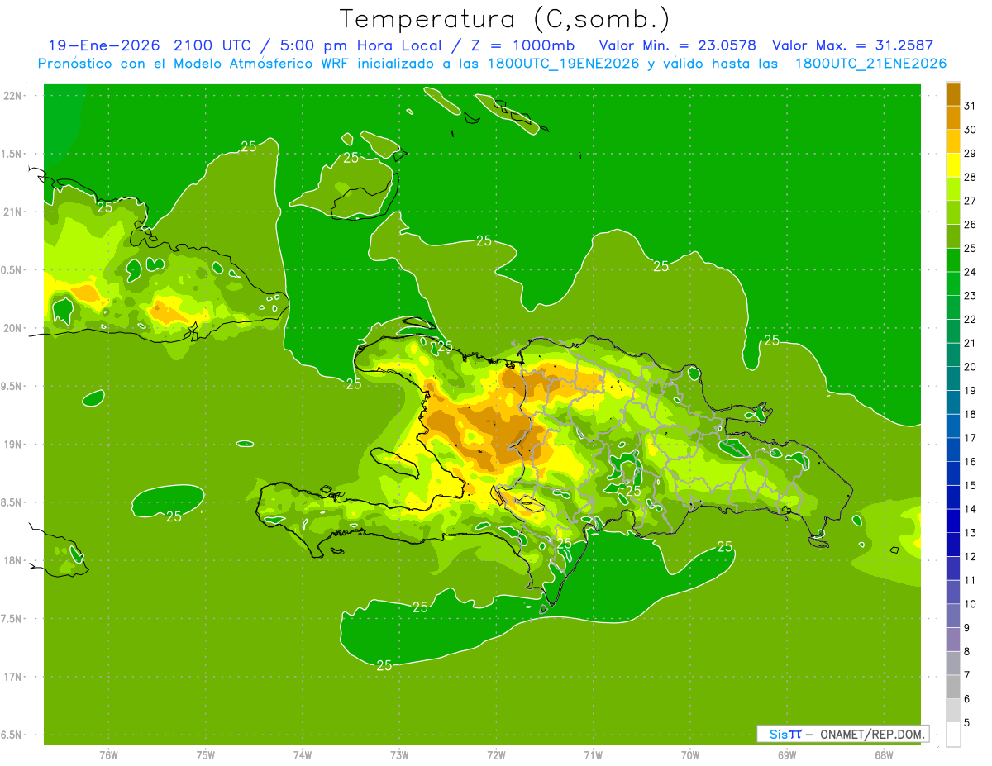Click the legend scale value 15
Screen dimensions: 992x766
pyautogui.click(x=971, y=486)
